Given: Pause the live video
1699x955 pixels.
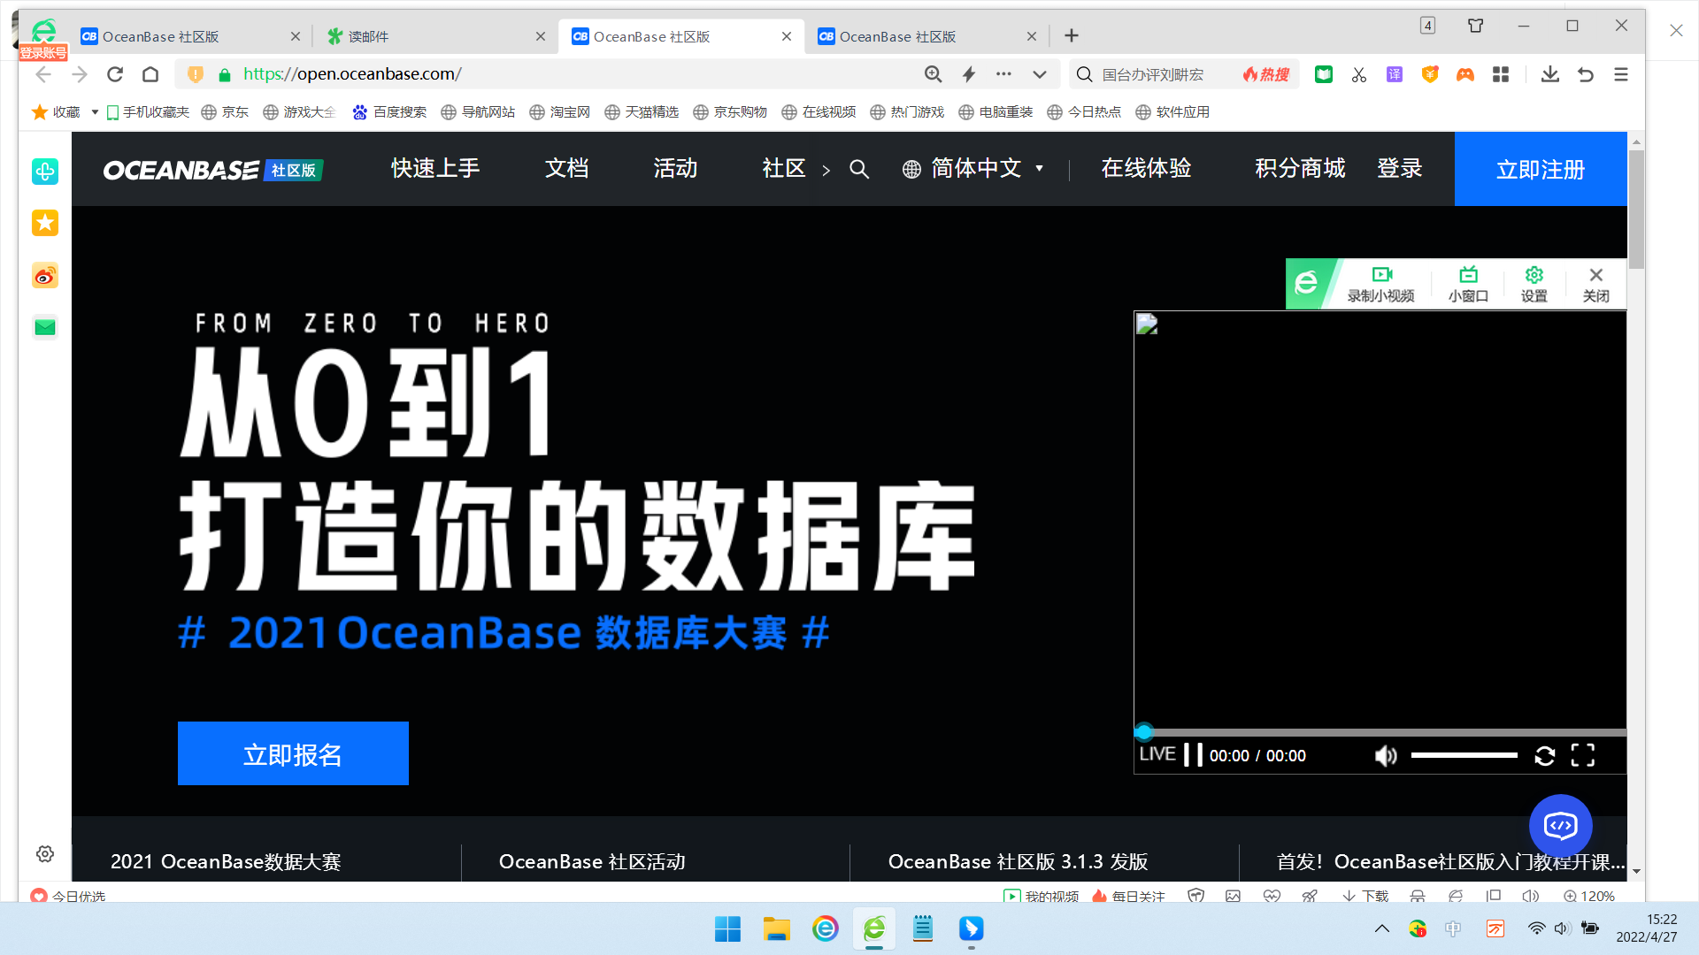Looking at the screenshot, I should click(x=1193, y=755).
